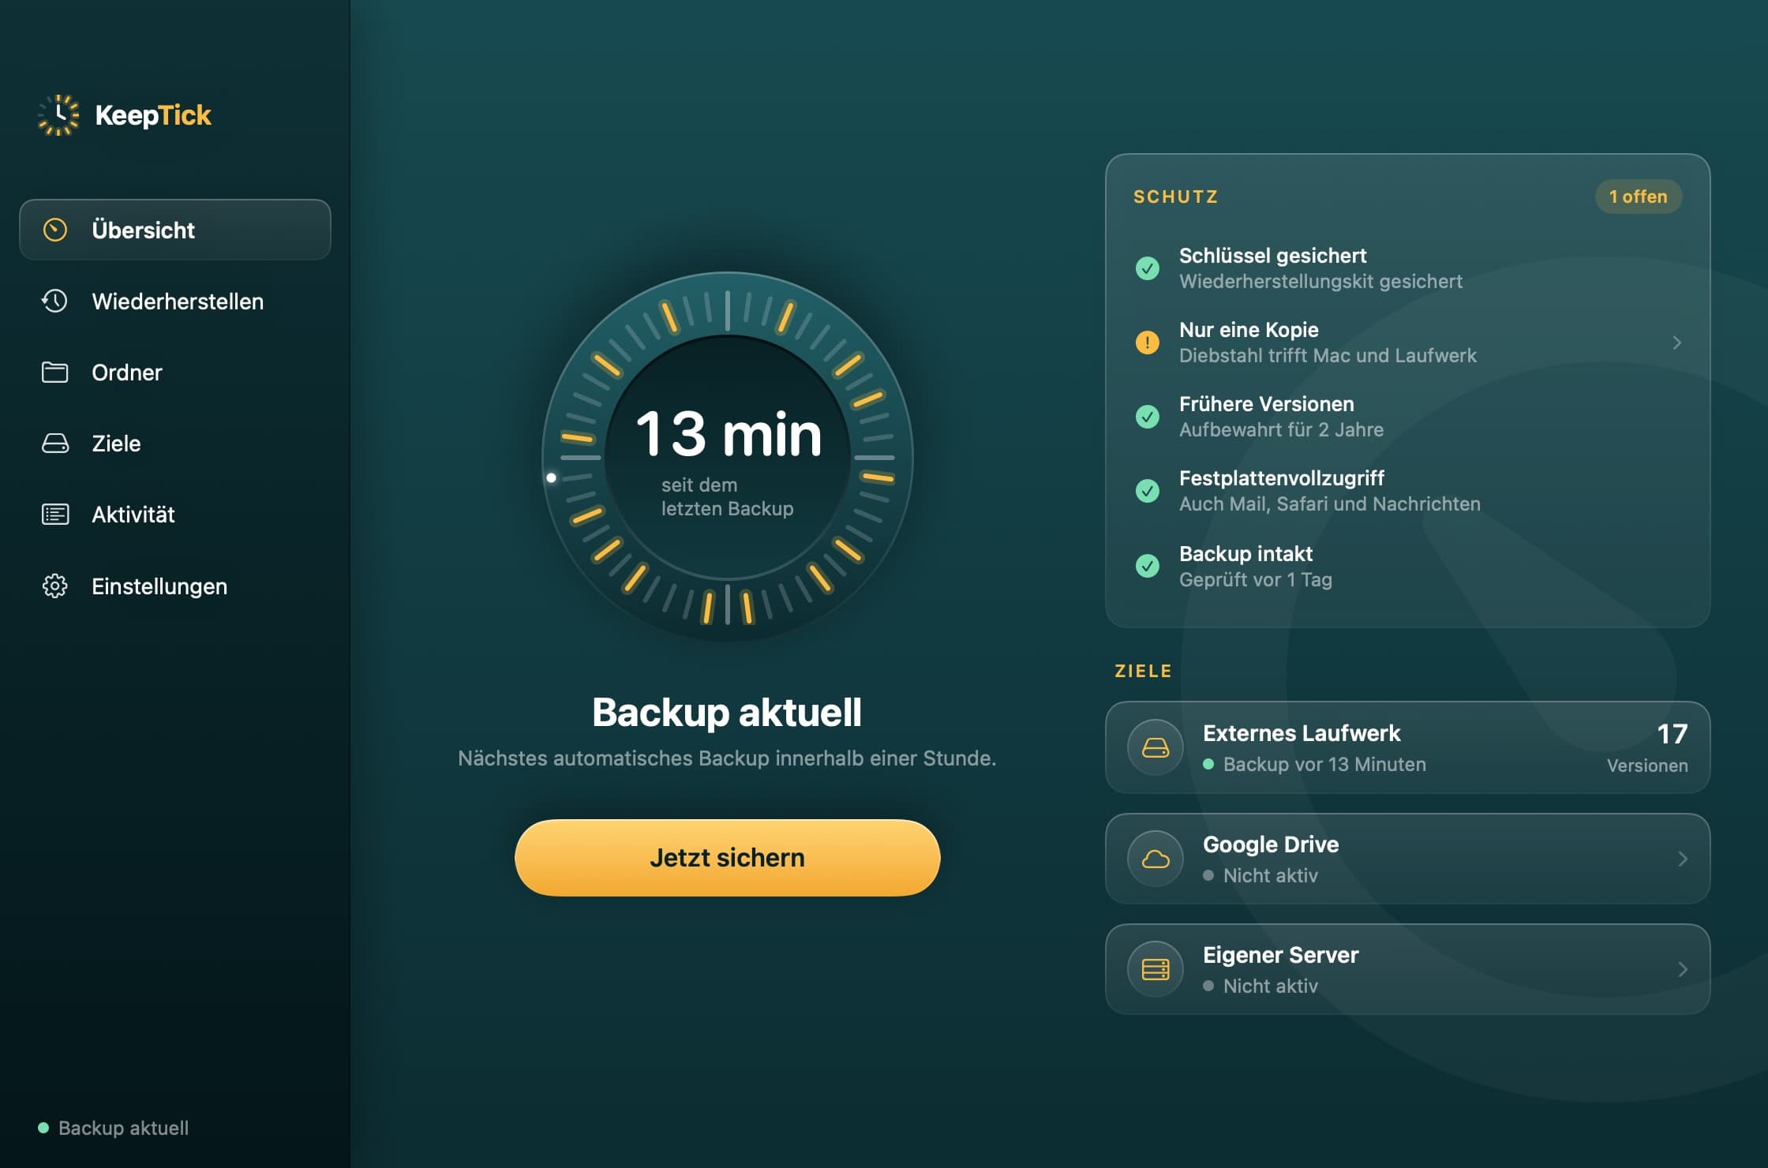Click the SCHUTZ section heading
The width and height of the screenshot is (1768, 1168).
pos(1175,197)
